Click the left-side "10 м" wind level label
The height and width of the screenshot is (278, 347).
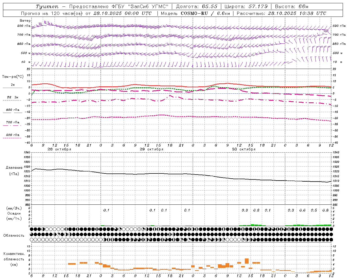pos(26,62)
